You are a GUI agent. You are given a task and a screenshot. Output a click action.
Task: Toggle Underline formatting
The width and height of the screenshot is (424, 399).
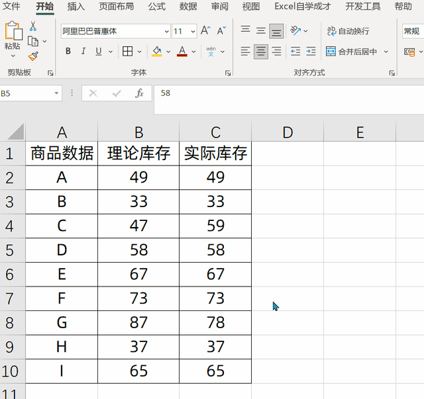coord(99,51)
